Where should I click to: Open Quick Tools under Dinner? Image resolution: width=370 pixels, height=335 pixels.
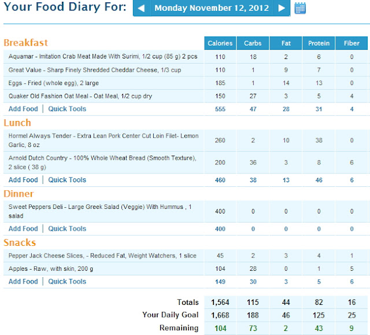(x=67, y=229)
